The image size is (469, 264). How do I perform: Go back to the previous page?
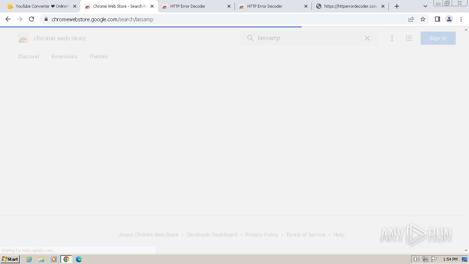pos(8,19)
